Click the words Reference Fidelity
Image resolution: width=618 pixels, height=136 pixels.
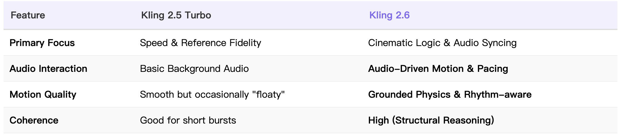pos(221,43)
